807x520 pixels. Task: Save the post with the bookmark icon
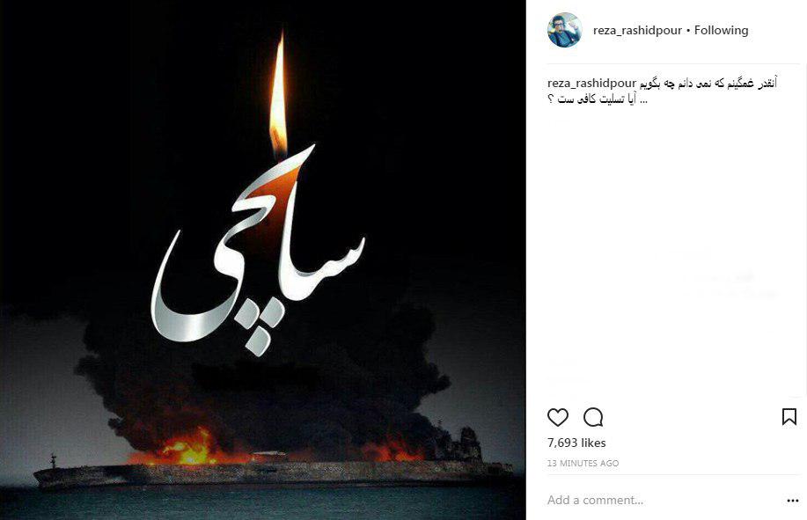[789, 417]
